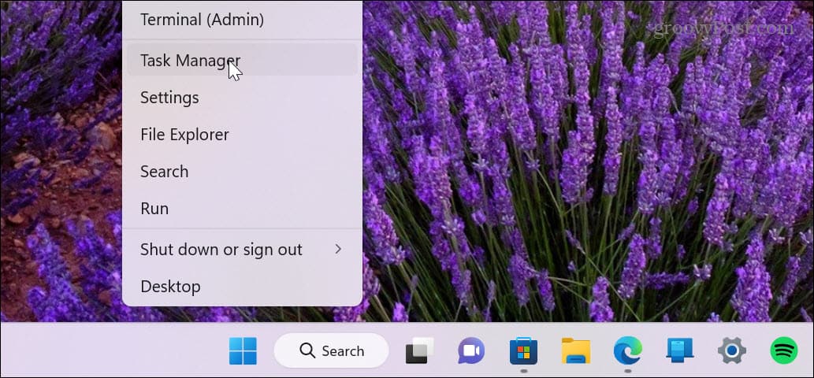Open Task View from the taskbar
The width and height of the screenshot is (814, 378).
point(419,351)
